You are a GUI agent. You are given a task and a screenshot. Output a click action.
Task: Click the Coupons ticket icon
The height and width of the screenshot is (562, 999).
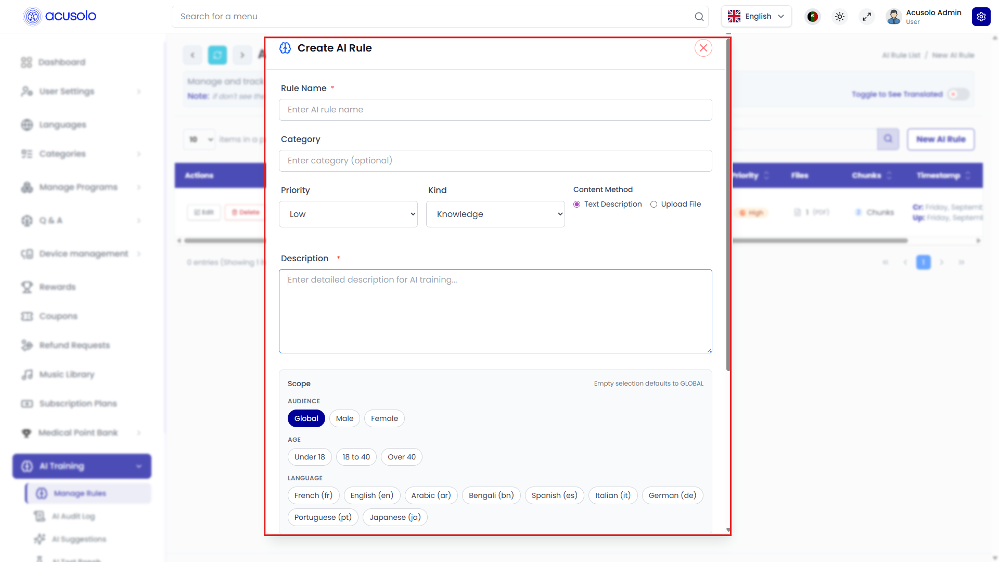[x=27, y=316]
